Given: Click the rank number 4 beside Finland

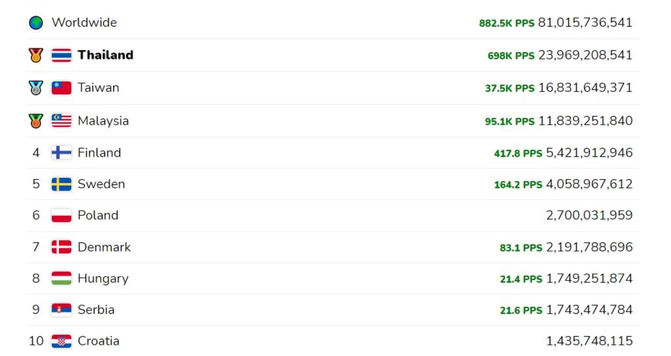Looking at the screenshot, I should [x=36, y=153].
